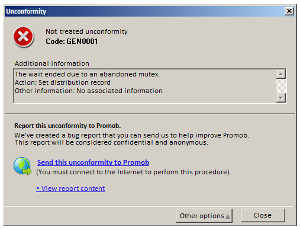Screen dimensions: 300x230
Task: Click the Other information: No associated information line
Action: pos(89,91)
